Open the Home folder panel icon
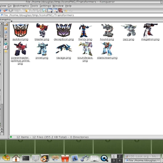This screenshot has width=163, height=163. point(16,158)
